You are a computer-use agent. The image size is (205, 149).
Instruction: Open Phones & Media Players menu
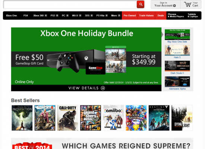[176, 15]
